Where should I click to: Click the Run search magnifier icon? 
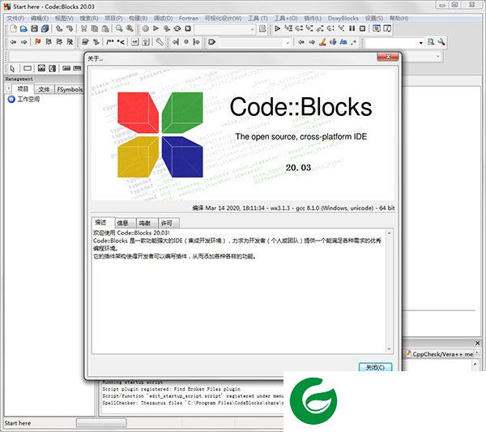431,42
